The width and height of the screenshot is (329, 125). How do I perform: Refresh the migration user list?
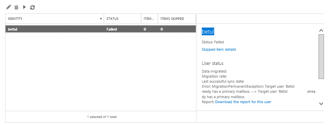pos(32,7)
